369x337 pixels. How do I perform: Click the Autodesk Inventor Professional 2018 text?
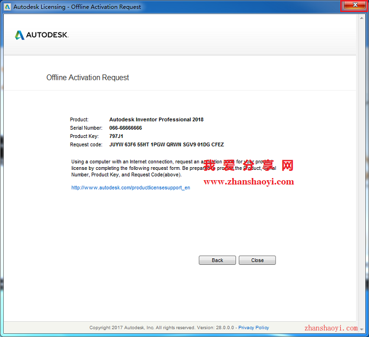(156, 119)
